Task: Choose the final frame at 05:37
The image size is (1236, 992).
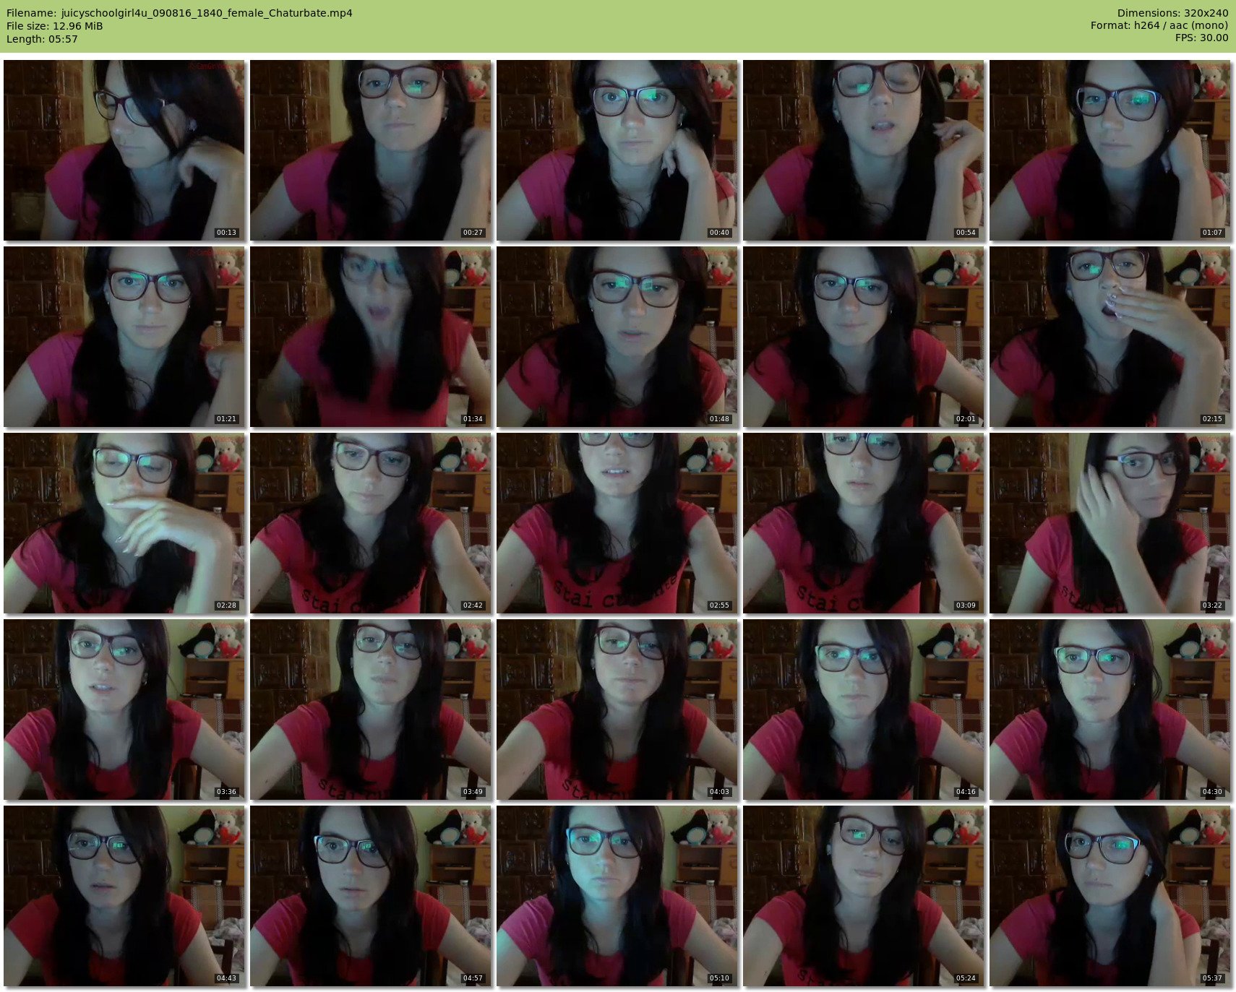Action: click(1110, 896)
